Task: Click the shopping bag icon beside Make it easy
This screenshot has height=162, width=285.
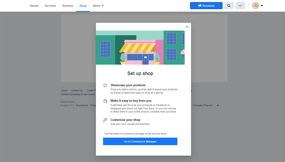Action: [x=105, y=101]
